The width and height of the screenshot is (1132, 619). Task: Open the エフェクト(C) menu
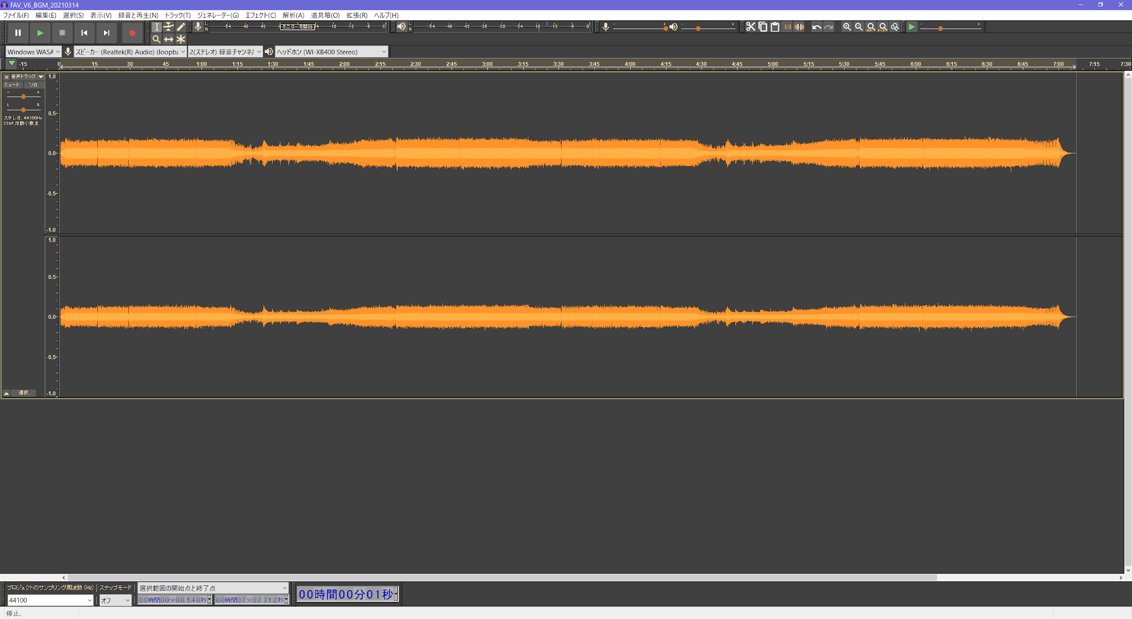[x=260, y=15]
